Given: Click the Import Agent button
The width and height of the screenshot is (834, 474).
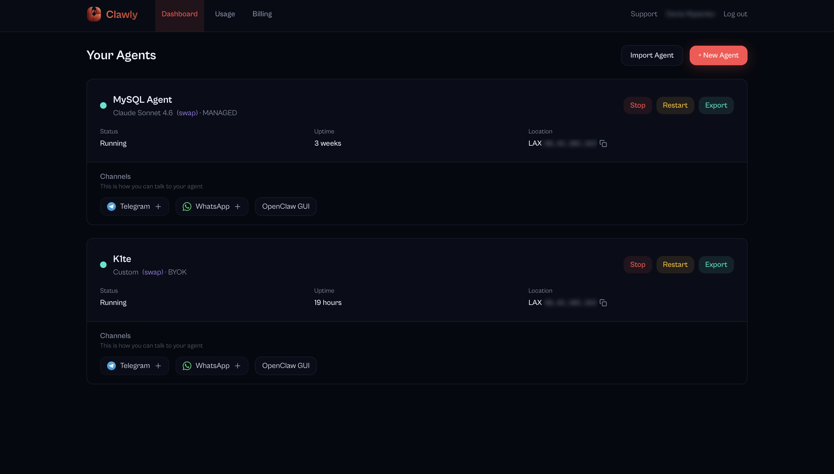Looking at the screenshot, I should (x=652, y=55).
